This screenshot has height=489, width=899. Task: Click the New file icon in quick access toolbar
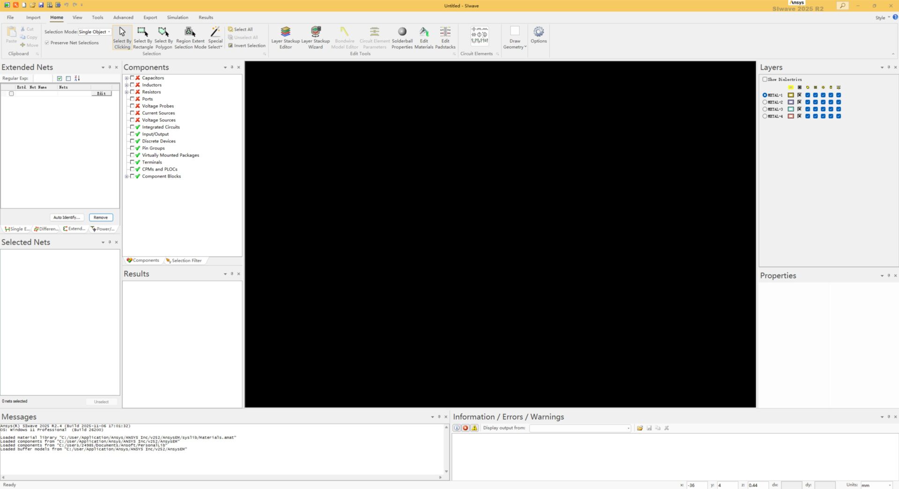[x=24, y=5]
